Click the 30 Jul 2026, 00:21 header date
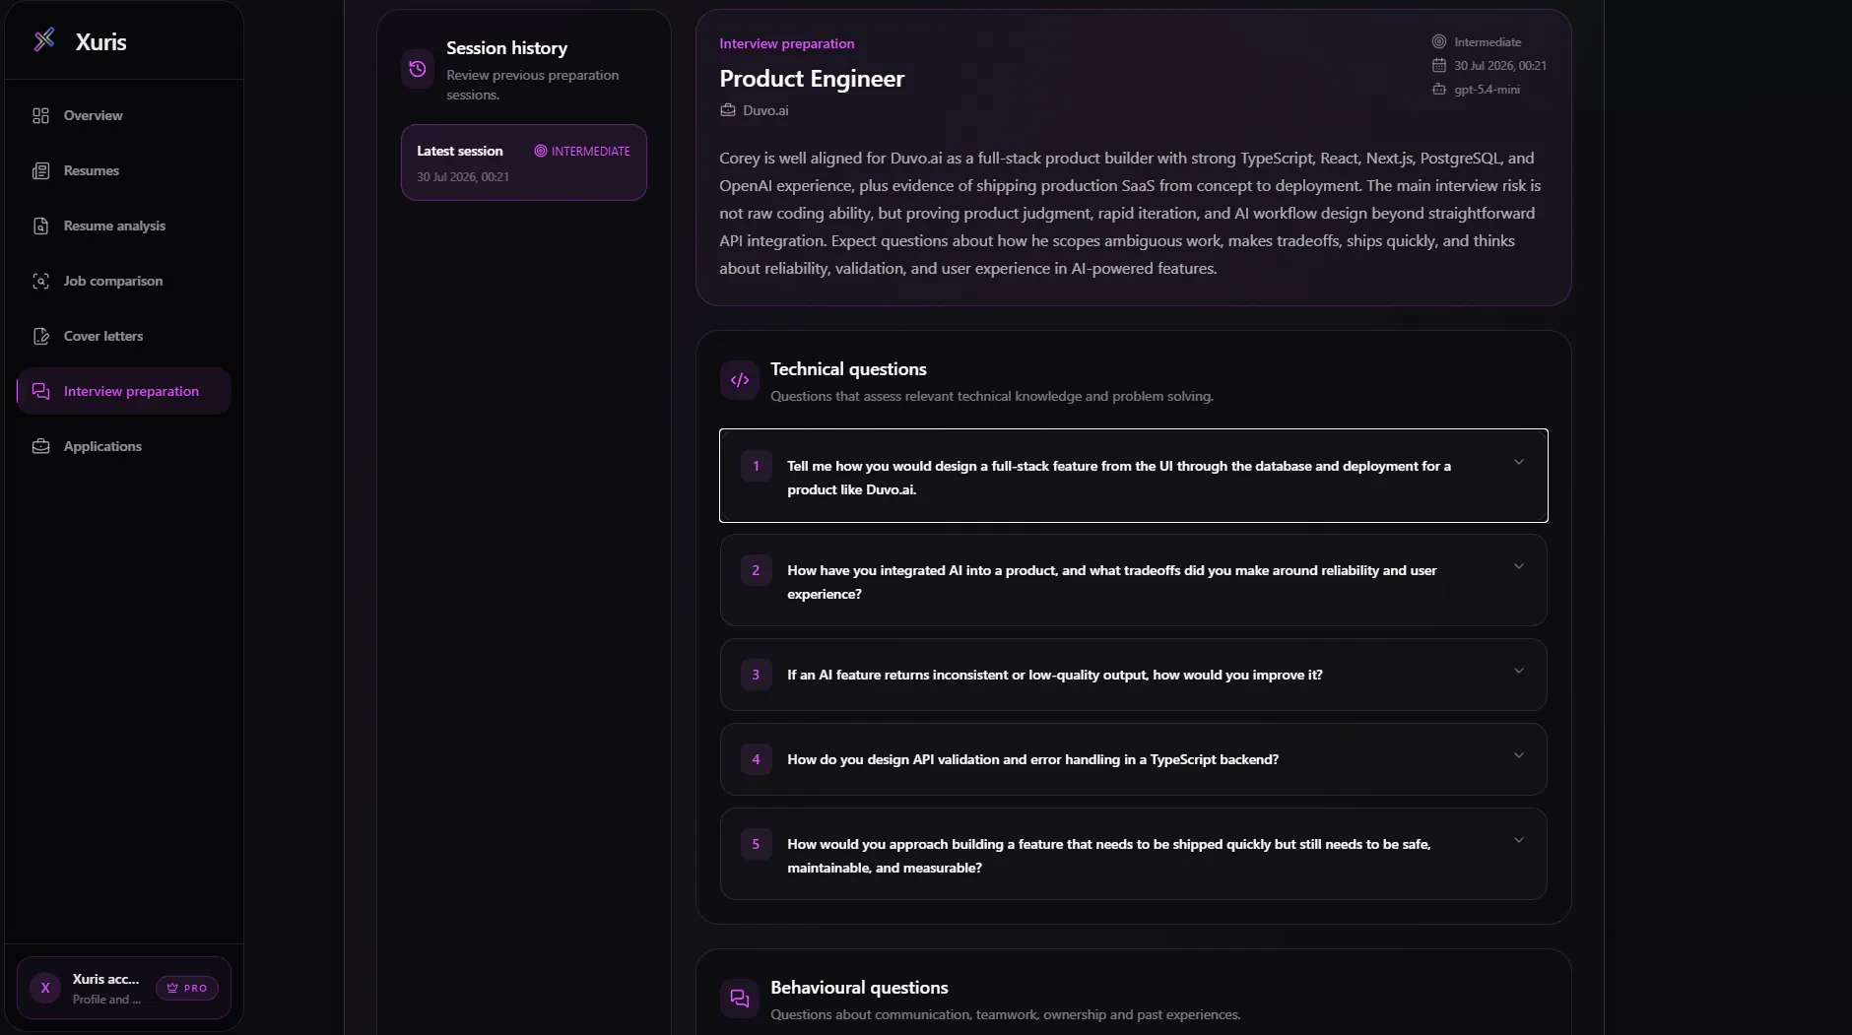Image resolution: width=1852 pixels, height=1035 pixels. click(1500, 66)
